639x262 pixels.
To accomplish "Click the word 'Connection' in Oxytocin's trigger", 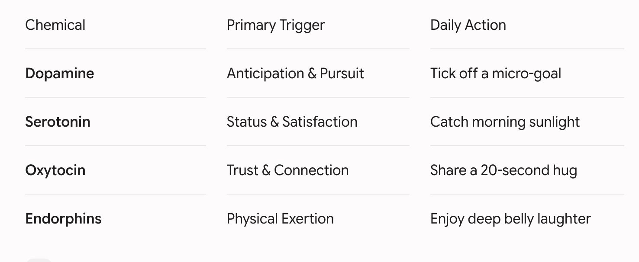I will click(x=311, y=170).
